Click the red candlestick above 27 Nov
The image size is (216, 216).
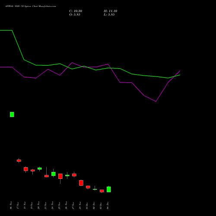(74, 175)
